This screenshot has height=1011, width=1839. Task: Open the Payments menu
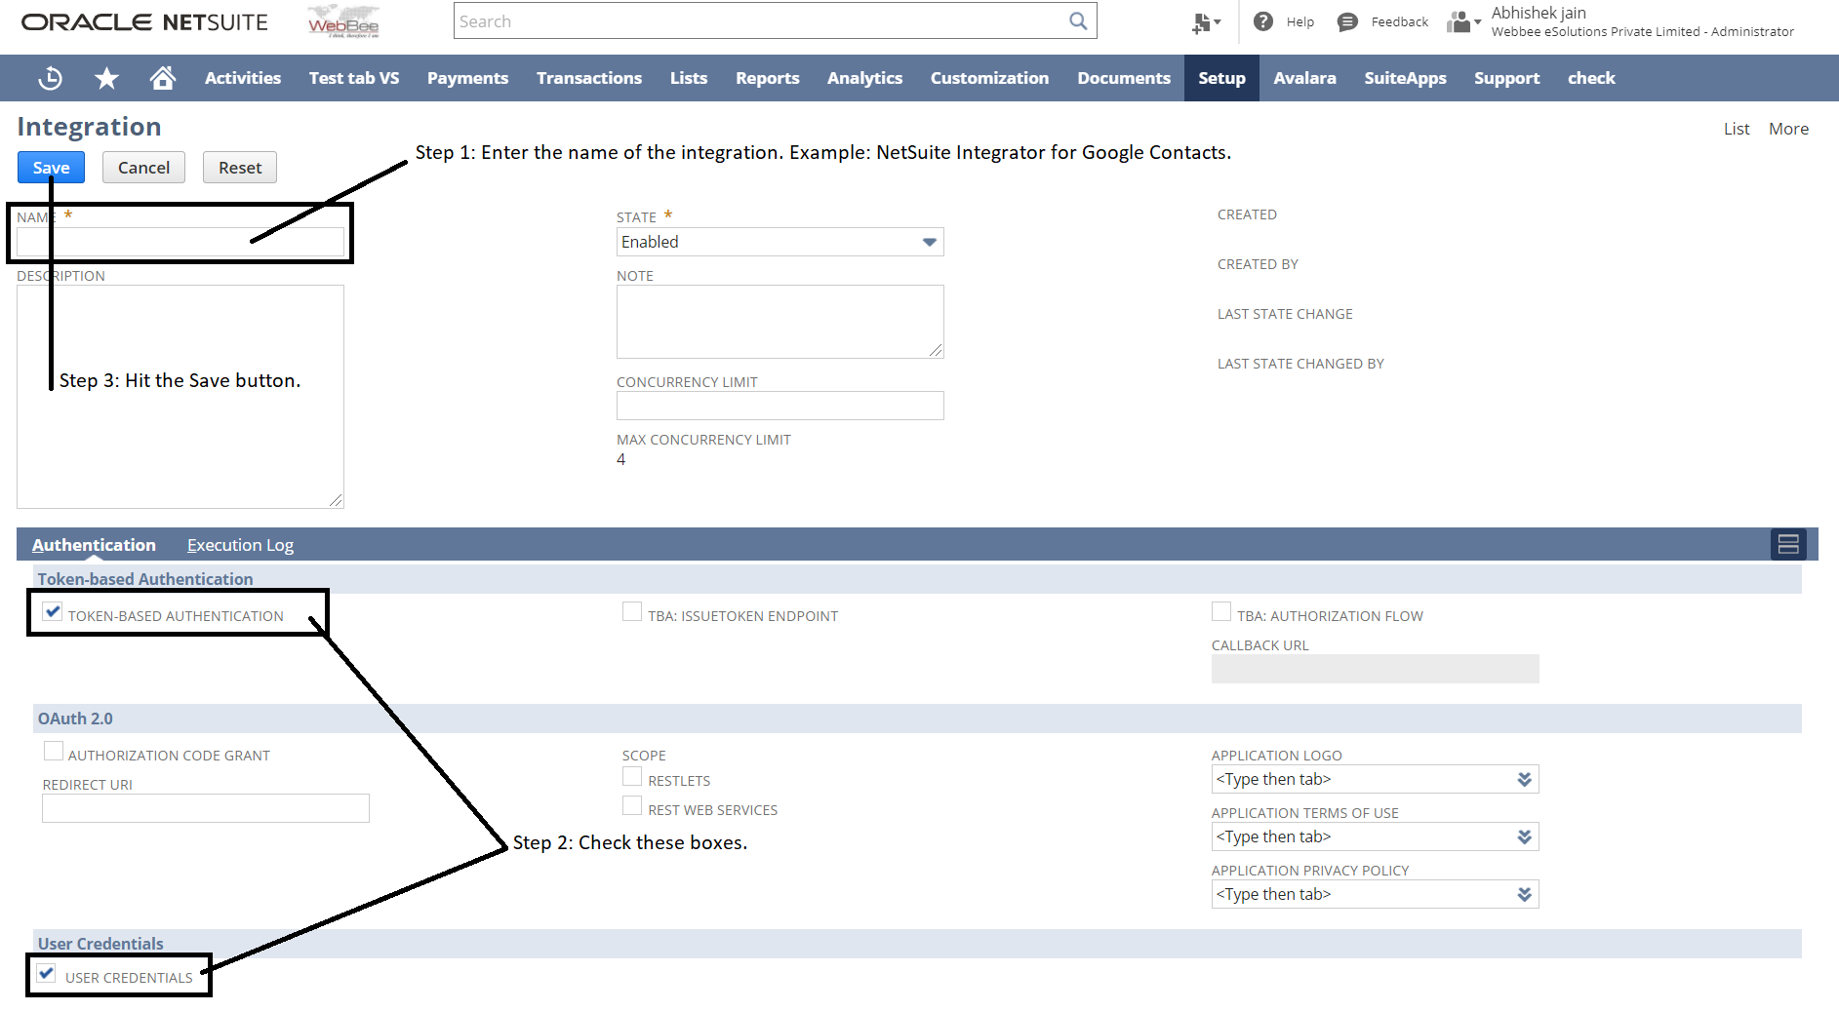coord(467,78)
